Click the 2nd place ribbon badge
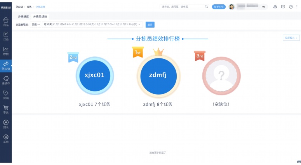Viewport: 301px width, 165px height. click(73, 57)
